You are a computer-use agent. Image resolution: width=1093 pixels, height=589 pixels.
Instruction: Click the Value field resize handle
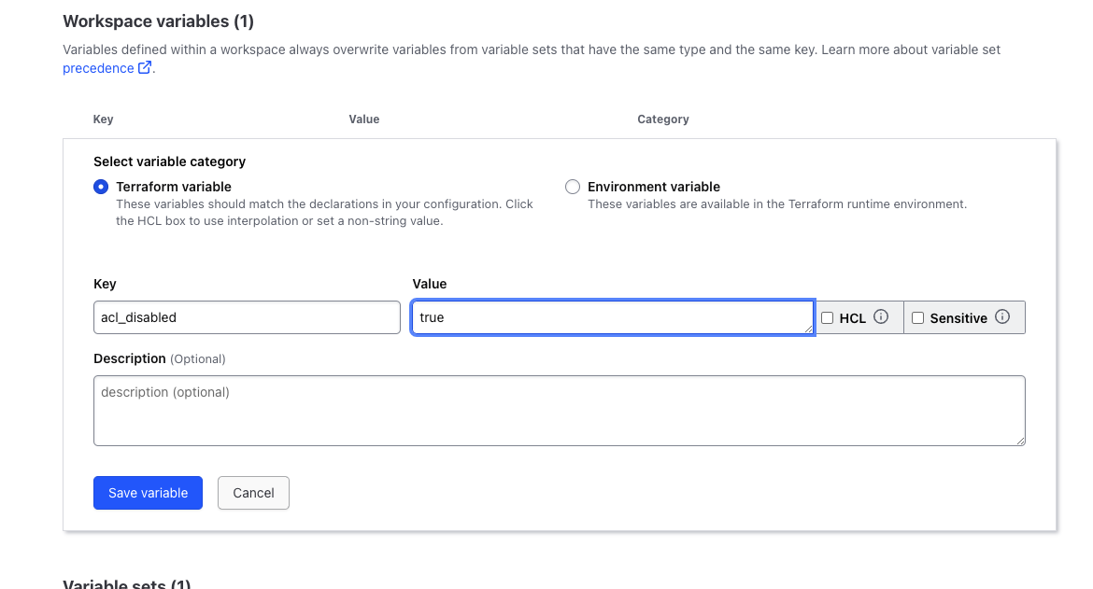808,329
